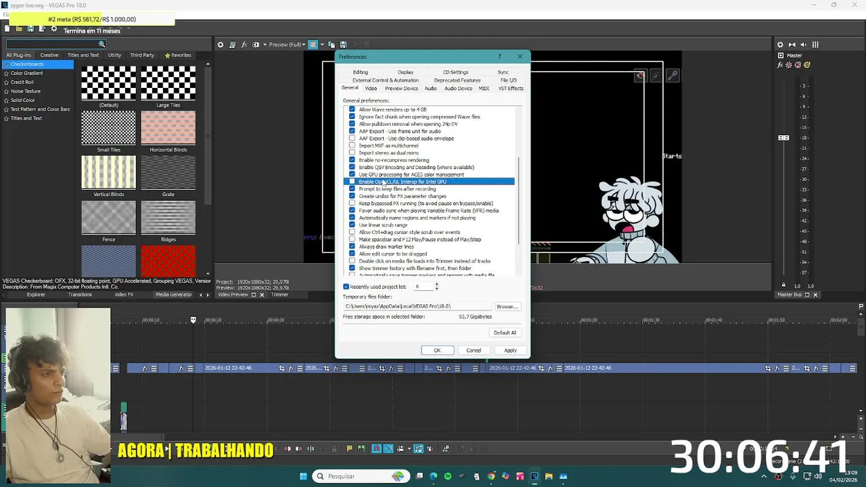Enable OpenCL/GL Interop for Intel GPU checkbox
The image size is (866, 487).
point(352,181)
